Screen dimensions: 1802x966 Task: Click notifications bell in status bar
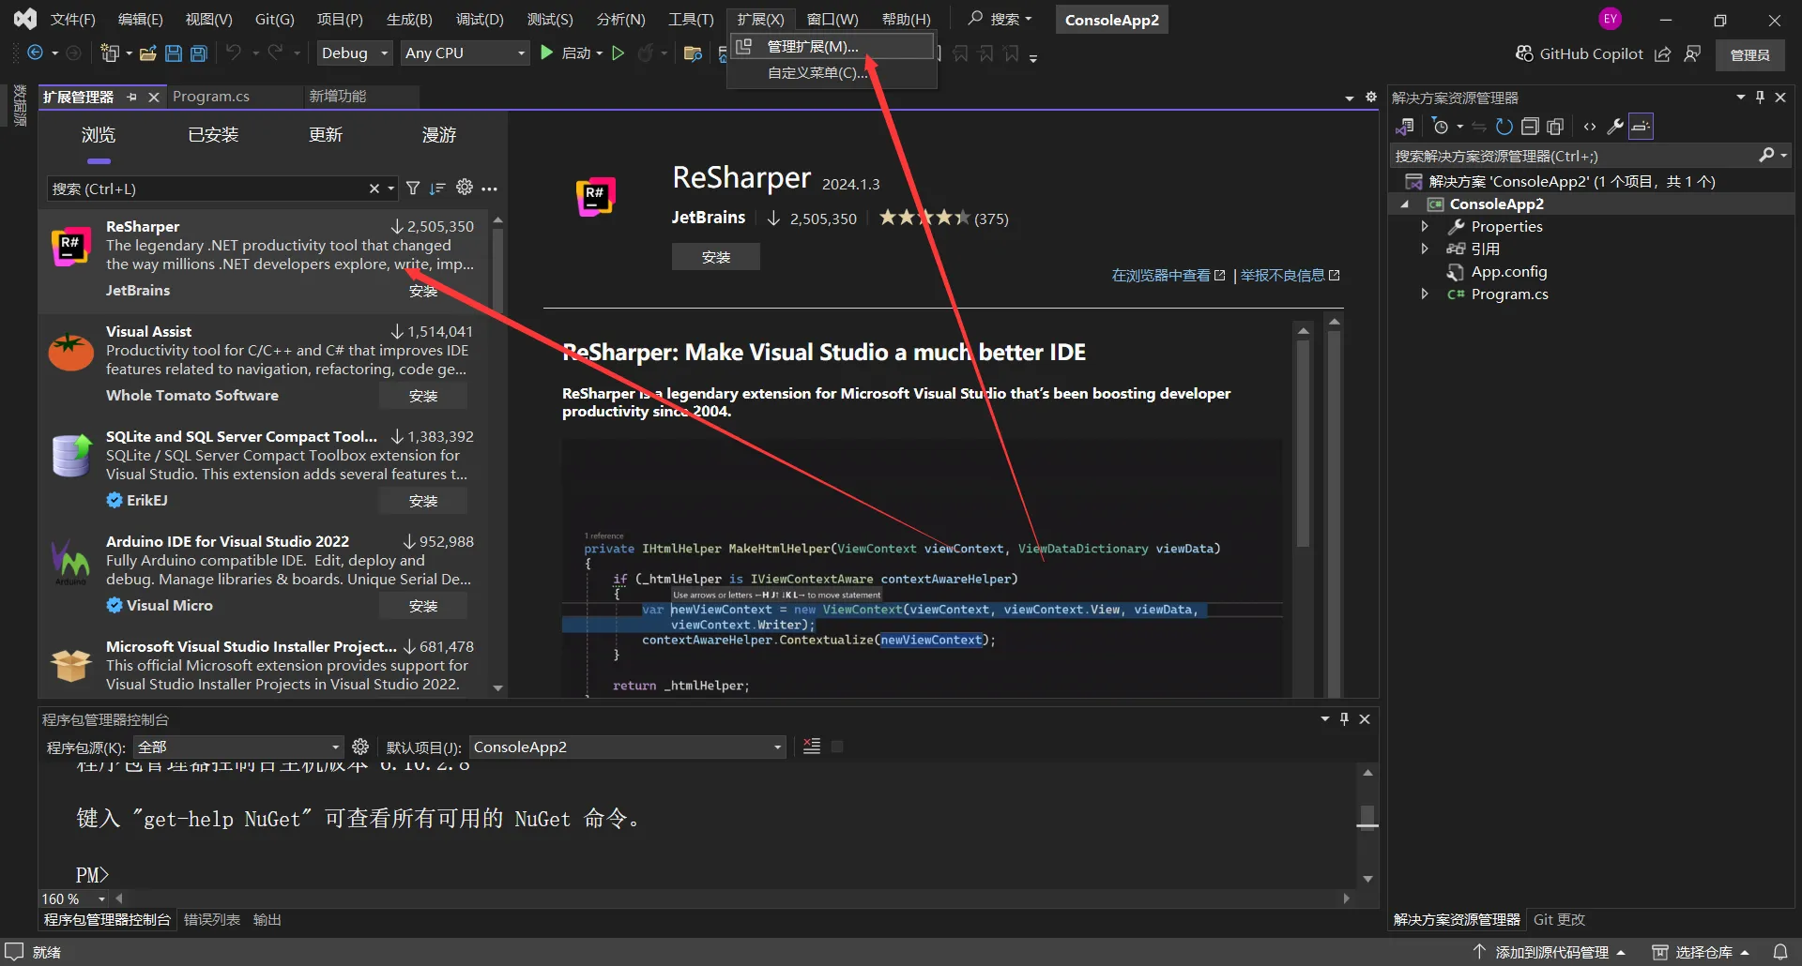[1779, 952]
